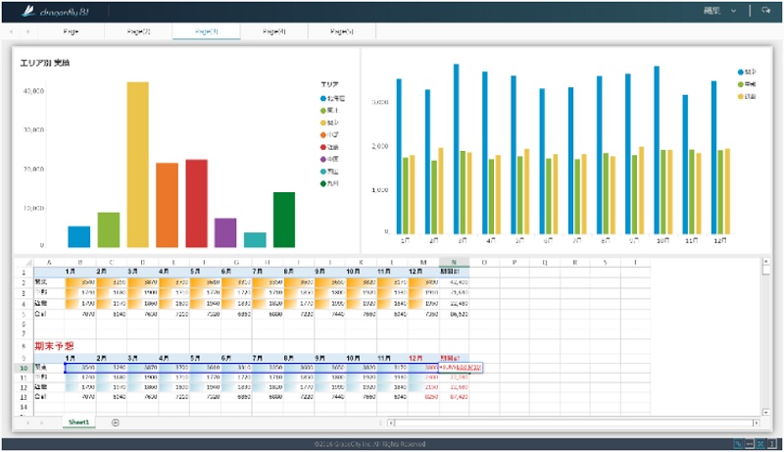The image size is (784, 452).
Task: Select column N header
Action: pos(454,262)
